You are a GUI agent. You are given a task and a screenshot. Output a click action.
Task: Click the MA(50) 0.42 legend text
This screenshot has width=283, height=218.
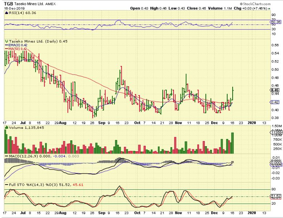pos(18,49)
